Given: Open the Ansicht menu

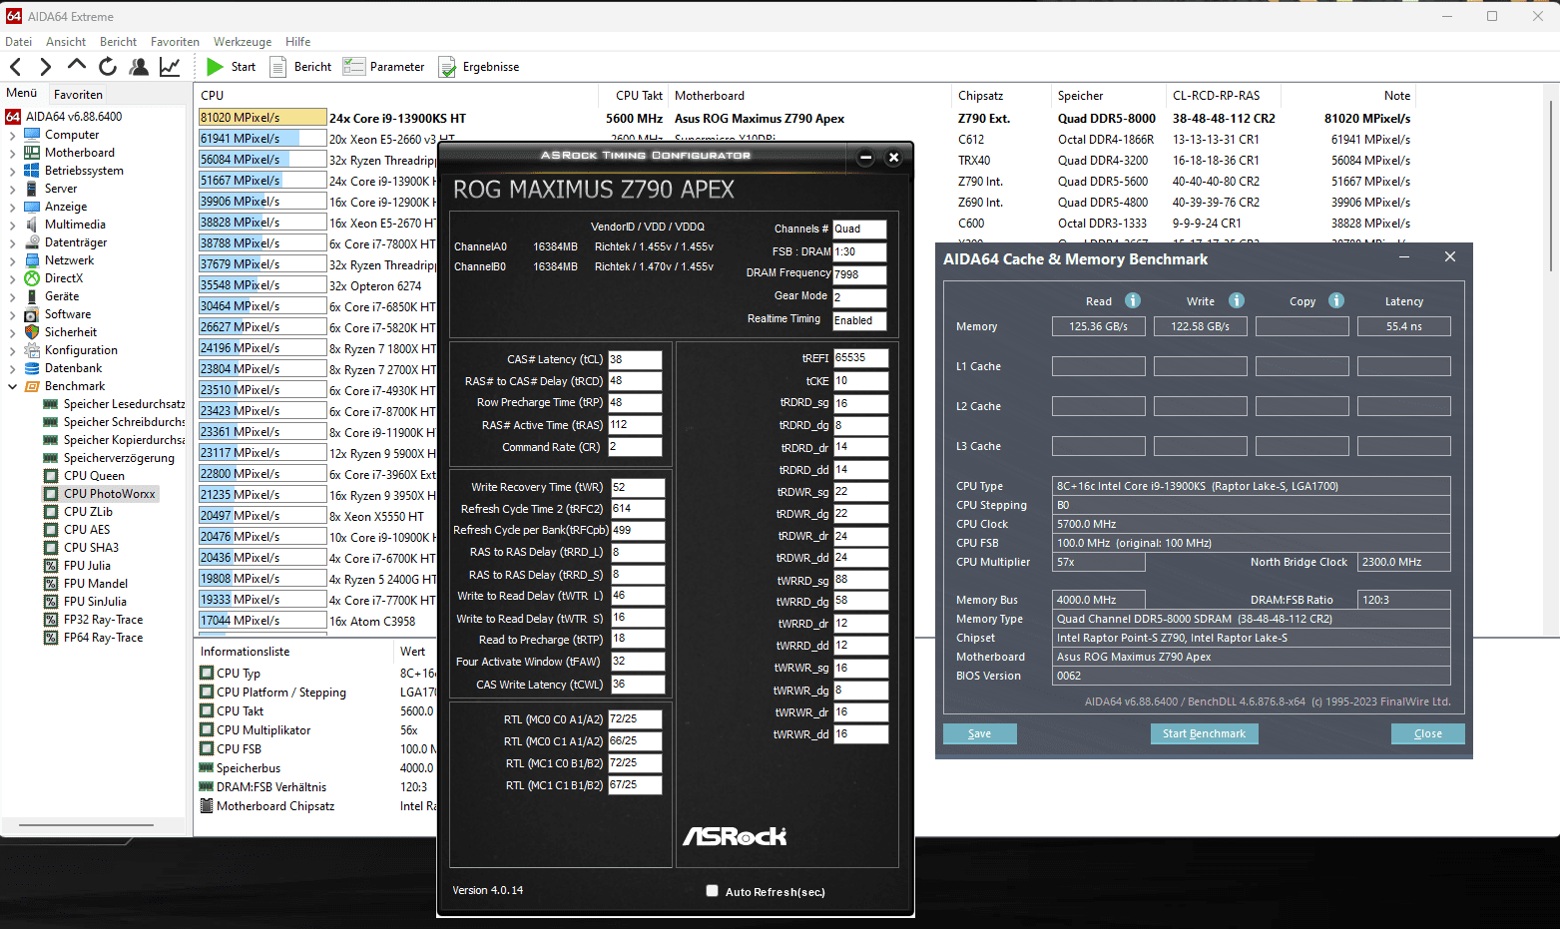Looking at the screenshot, I should [x=66, y=42].
